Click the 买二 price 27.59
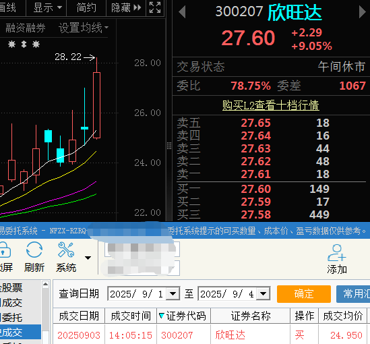This screenshot has width=370, height=344. 256,202
